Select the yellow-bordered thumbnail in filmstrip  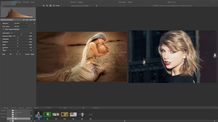65,114
